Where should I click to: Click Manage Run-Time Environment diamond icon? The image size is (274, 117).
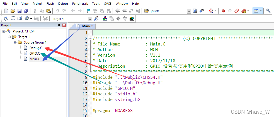118,18
